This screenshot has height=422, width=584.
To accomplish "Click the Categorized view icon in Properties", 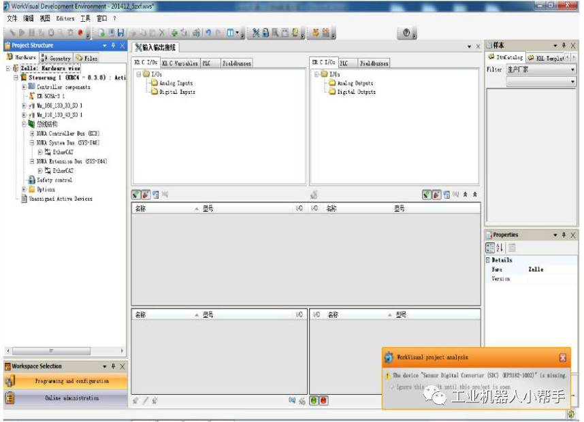I will click(x=491, y=248).
